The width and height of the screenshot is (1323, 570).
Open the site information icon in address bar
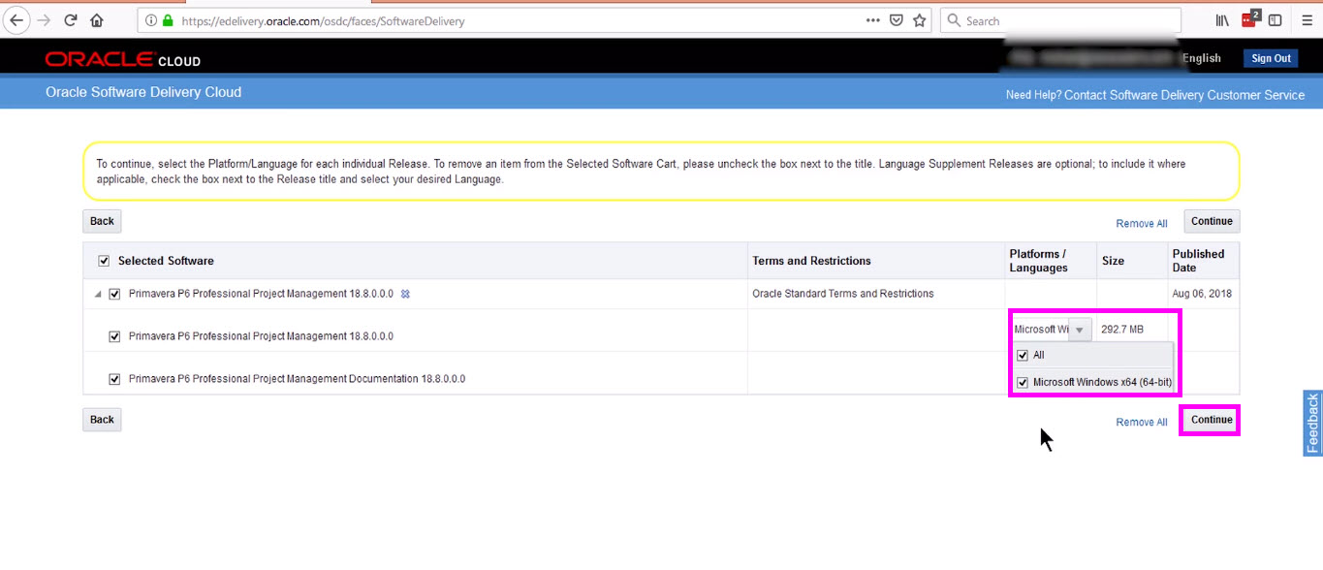pyautogui.click(x=153, y=20)
